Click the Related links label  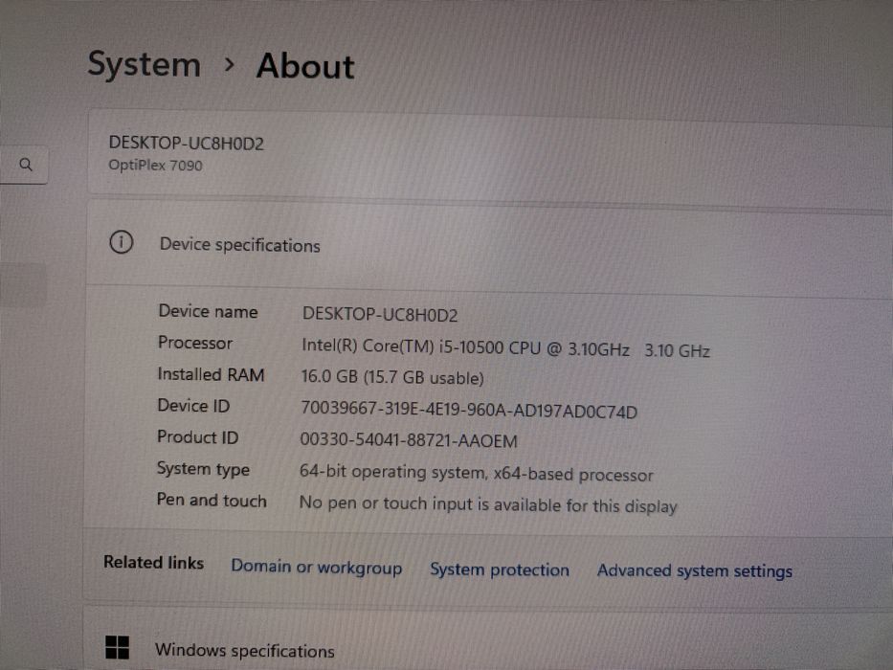(x=154, y=563)
